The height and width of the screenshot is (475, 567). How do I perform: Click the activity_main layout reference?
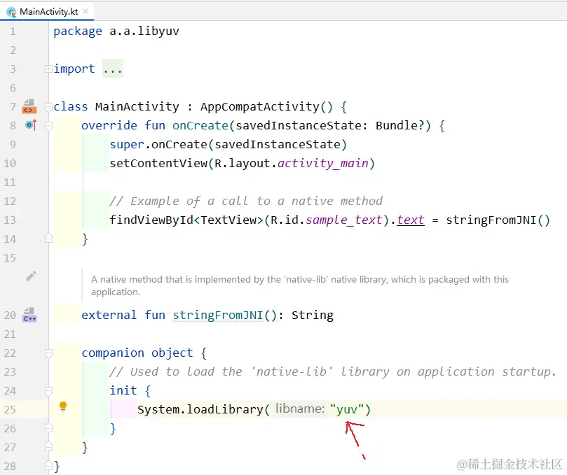[x=323, y=163]
